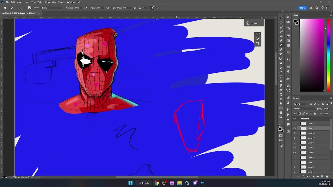Open the brush Mode dropdown
Screen dimensions: 333x187
click(52, 8)
